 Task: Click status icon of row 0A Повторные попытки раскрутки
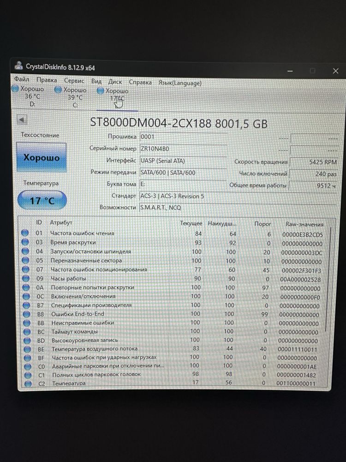pos(26,287)
